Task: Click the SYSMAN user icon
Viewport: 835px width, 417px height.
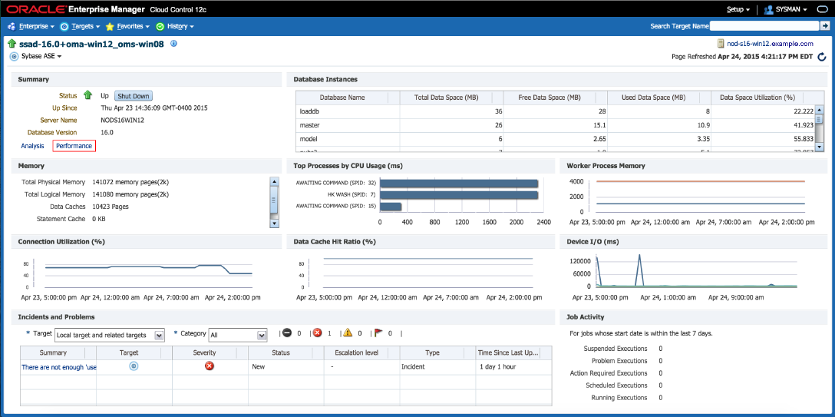Action: pos(768,9)
